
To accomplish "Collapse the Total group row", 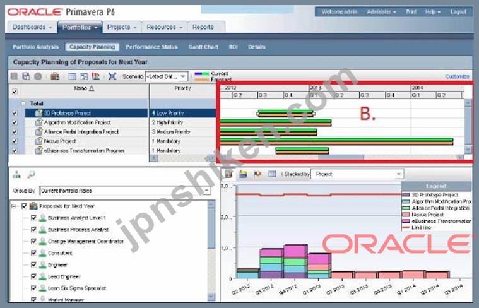I will 23,104.
